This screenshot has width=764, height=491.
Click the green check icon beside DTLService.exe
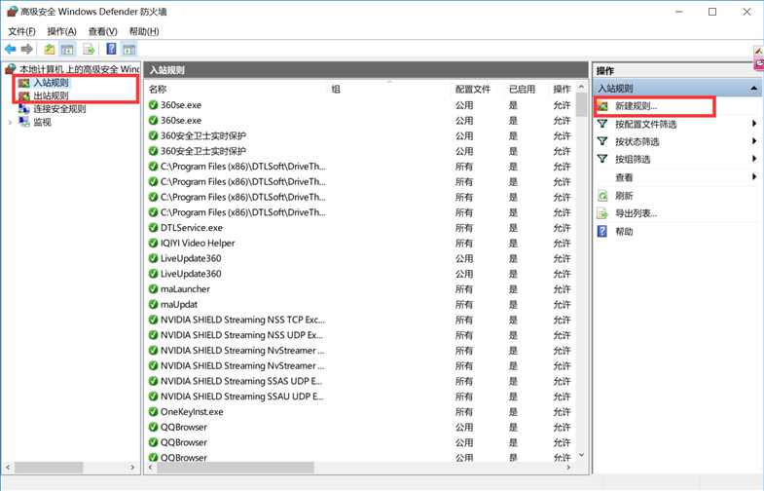coord(153,228)
